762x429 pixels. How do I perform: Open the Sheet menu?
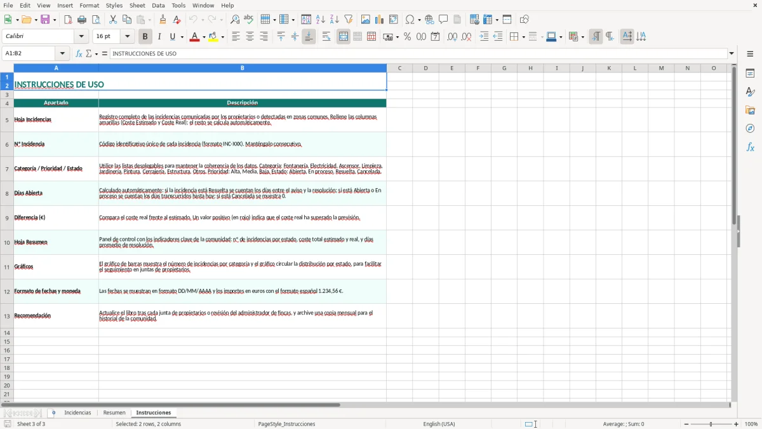[137, 5]
